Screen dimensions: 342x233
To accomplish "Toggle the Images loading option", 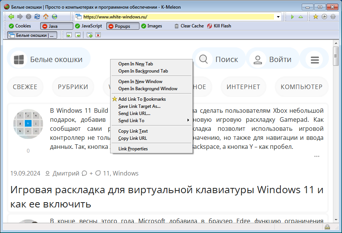I will point(151,26).
